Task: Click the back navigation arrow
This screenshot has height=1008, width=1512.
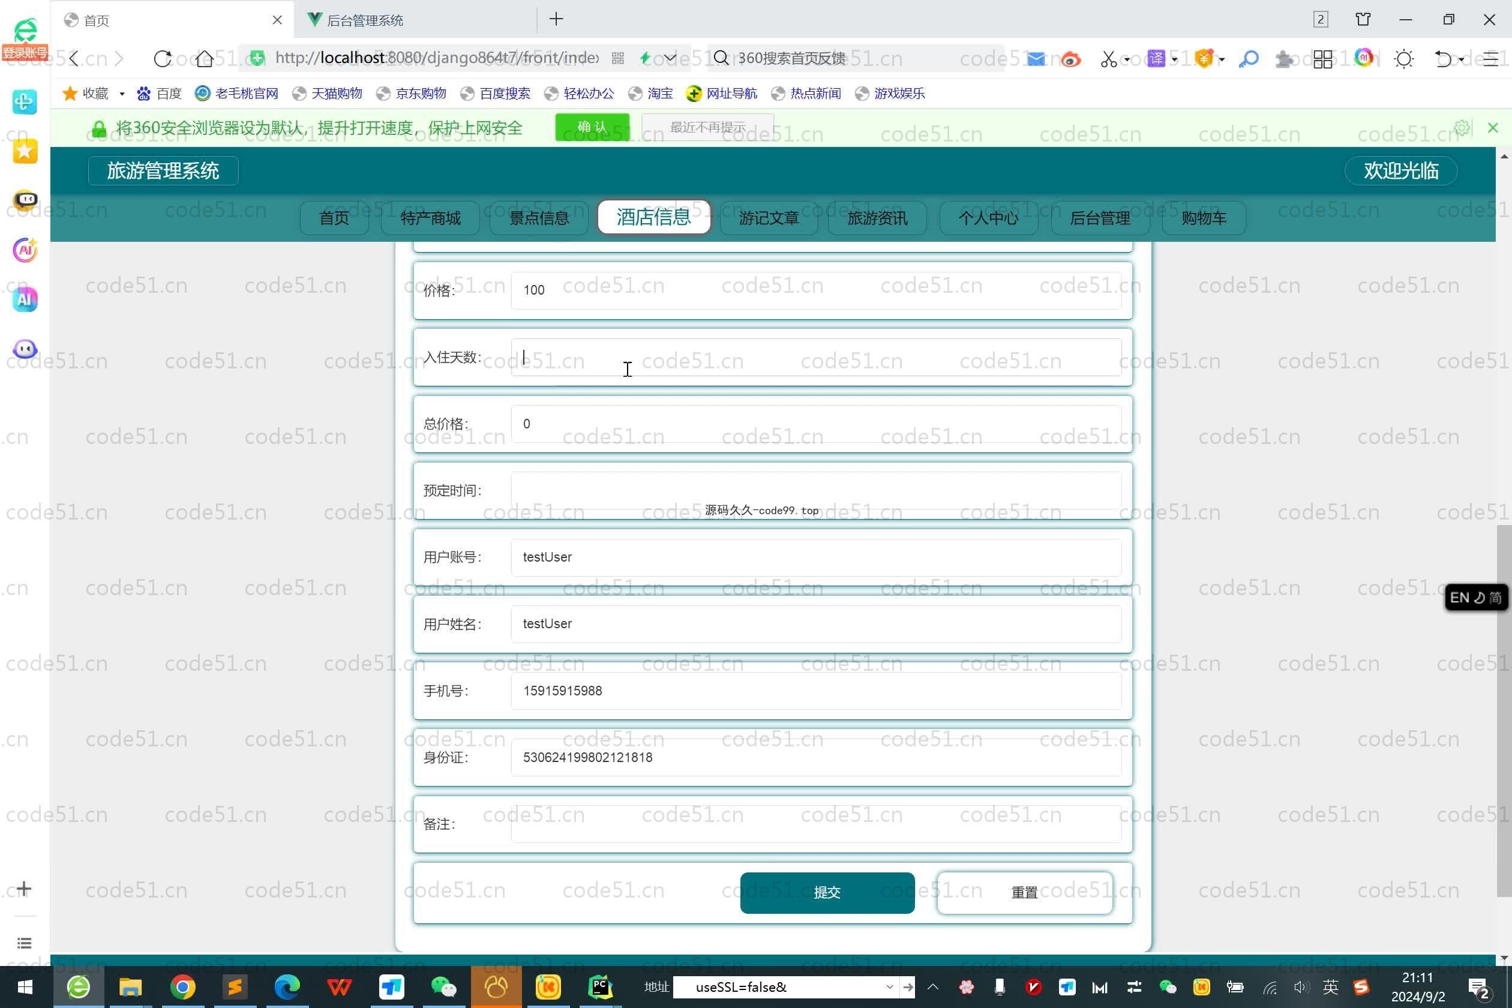Action: 74,59
